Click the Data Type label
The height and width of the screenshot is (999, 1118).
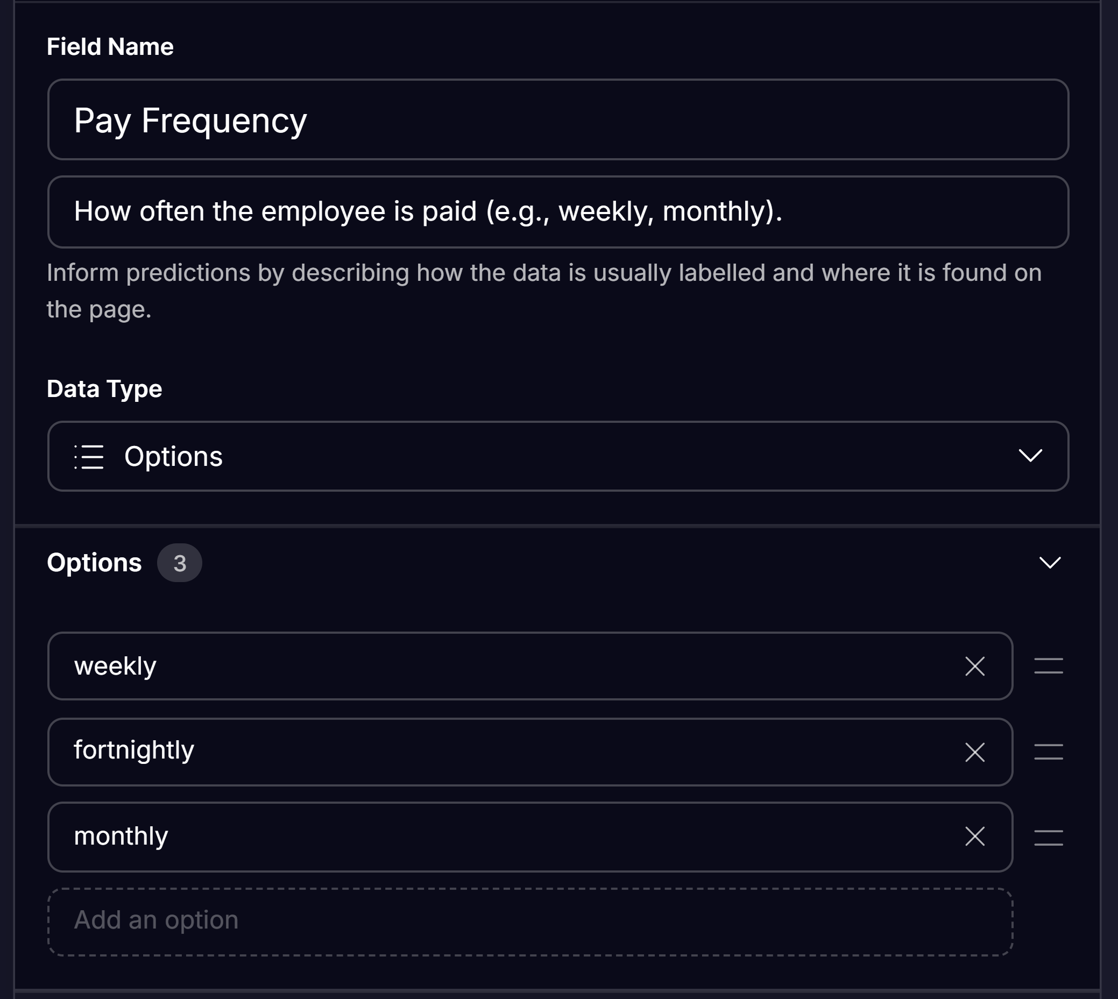[104, 388]
